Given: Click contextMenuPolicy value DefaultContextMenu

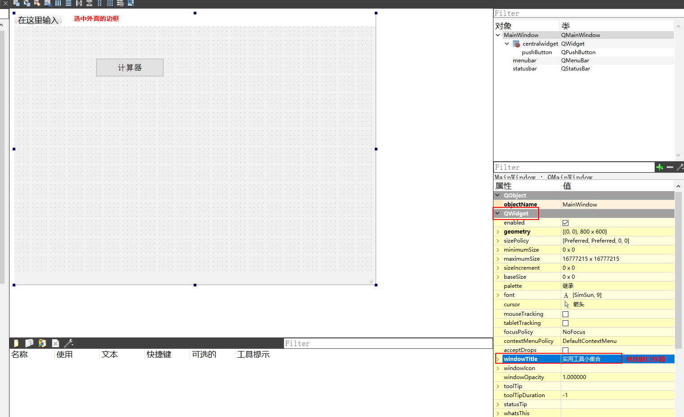Looking at the screenshot, I should [589, 341].
